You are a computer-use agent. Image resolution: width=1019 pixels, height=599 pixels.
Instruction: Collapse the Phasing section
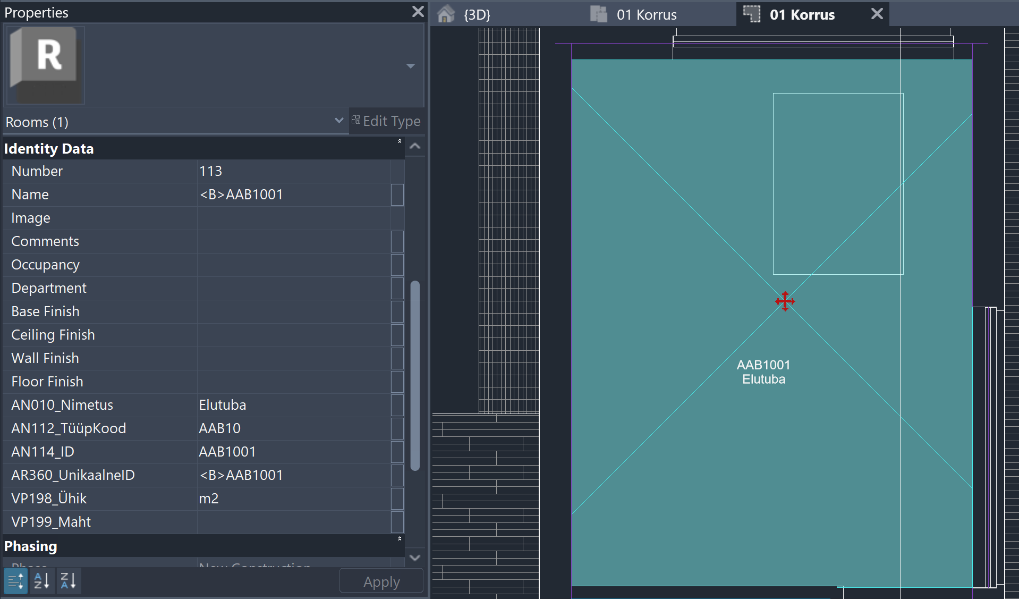(x=400, y=539)
